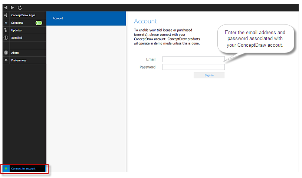Click the Preferences gear icon
The height and width of the screenshot is (178, 302).
[6, 60]
